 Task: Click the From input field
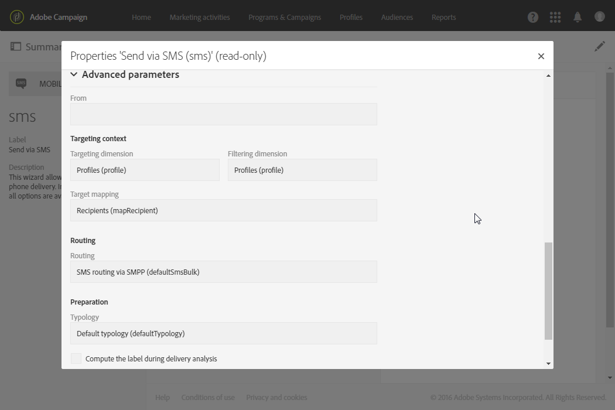coord(223,114)
